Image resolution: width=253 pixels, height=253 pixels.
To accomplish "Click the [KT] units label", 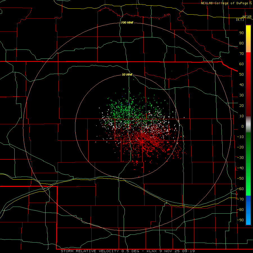I will point(240,19).
